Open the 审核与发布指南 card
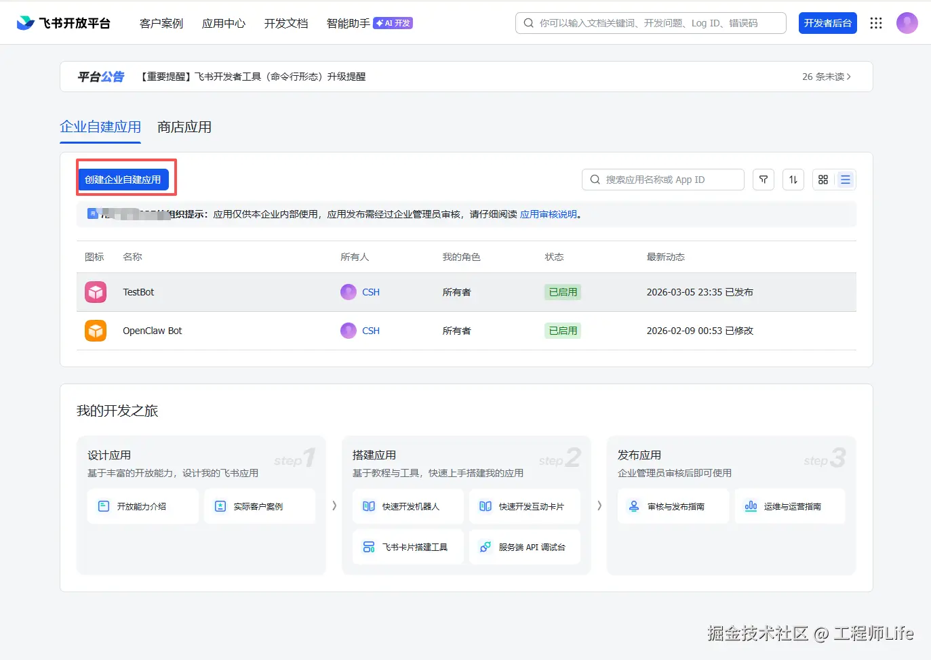This screenshot has height=660, width=931. pyautogui.click(x=673, y=506)
